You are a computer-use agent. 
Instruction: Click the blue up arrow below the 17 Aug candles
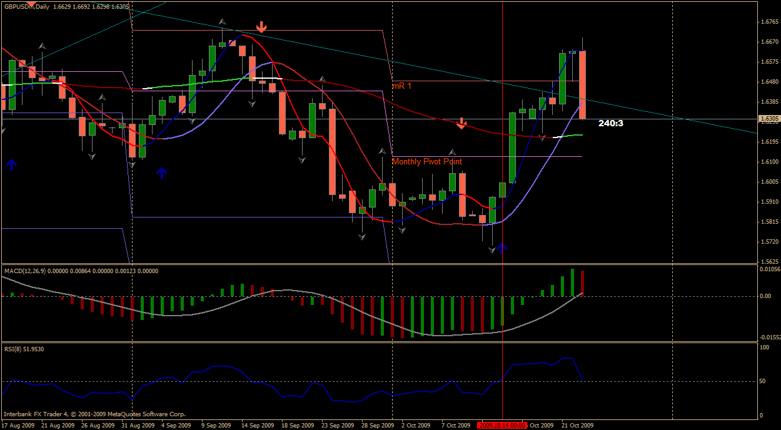click(11, 164)
